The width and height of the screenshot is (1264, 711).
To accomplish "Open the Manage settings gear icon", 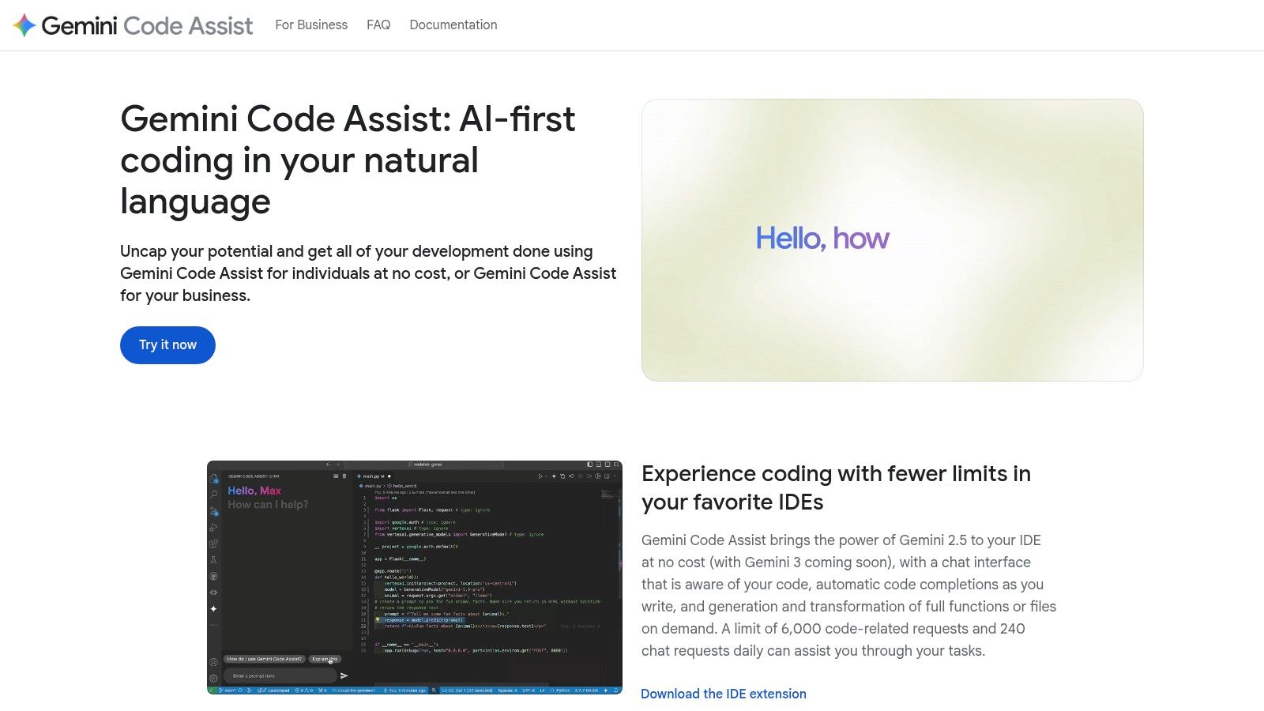I will (x=213, y=679).
